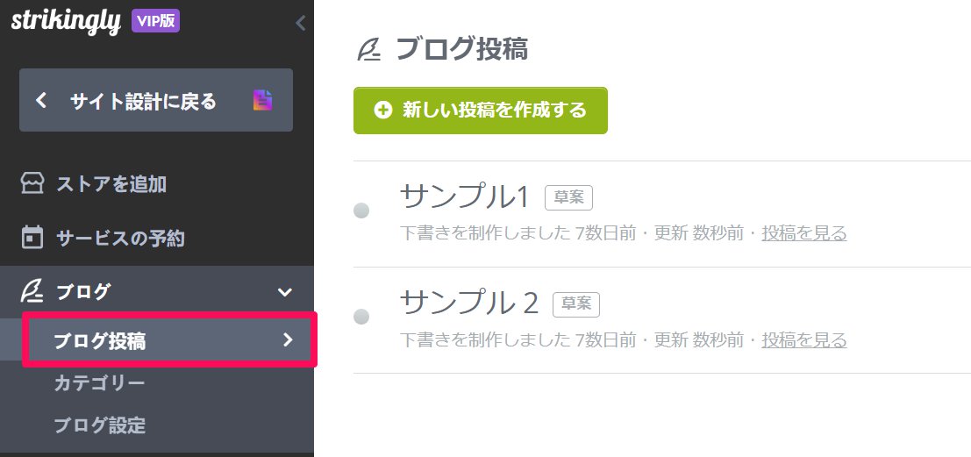Image resolution: width=971 pixels, height=457 pixels.
Task: Click 新しい投稿を作成する button
Action: point(481,111)
